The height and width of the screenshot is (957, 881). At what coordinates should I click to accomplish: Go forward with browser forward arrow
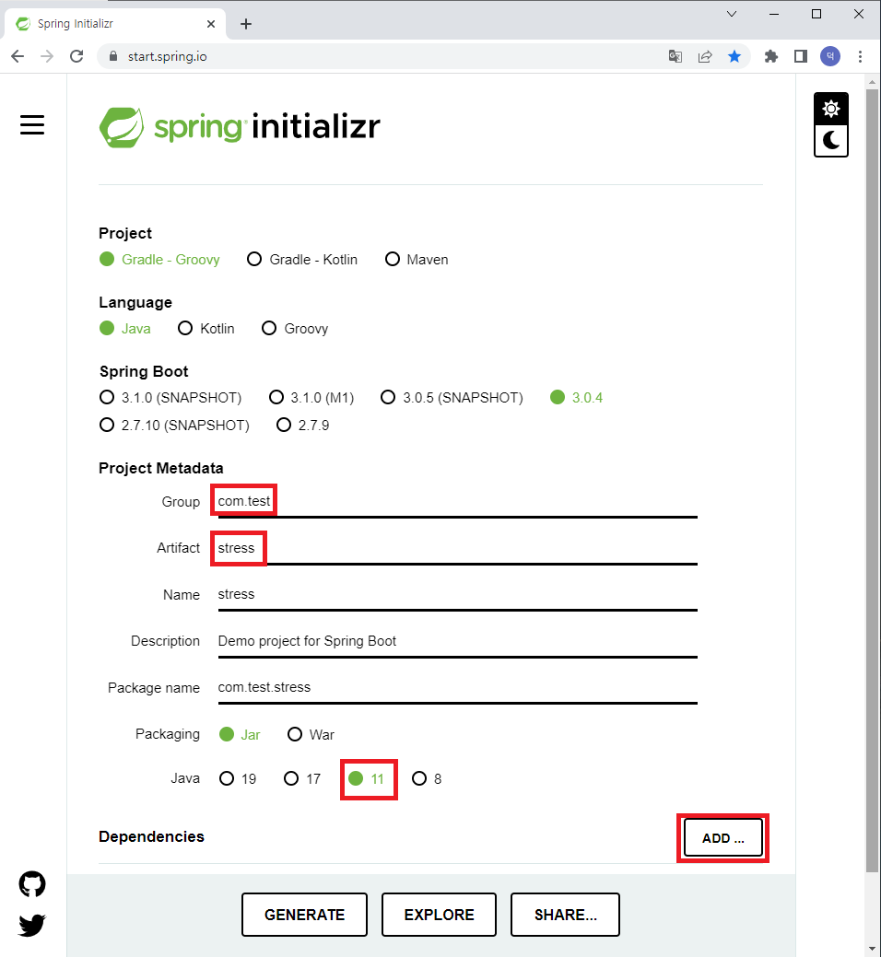tap(47, 56)
